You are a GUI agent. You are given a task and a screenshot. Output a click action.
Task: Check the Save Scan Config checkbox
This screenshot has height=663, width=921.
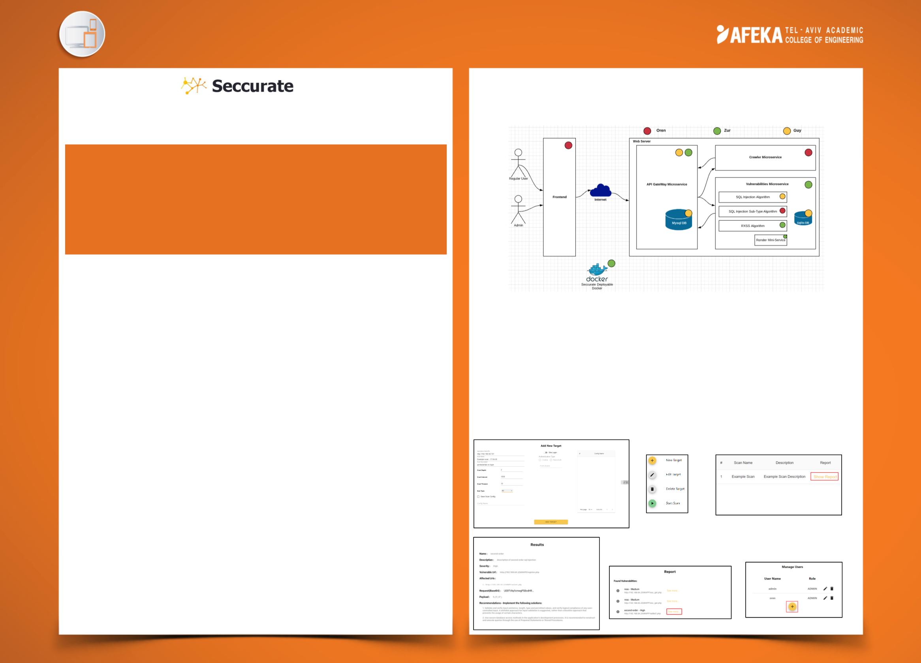[x=478, y=496]
